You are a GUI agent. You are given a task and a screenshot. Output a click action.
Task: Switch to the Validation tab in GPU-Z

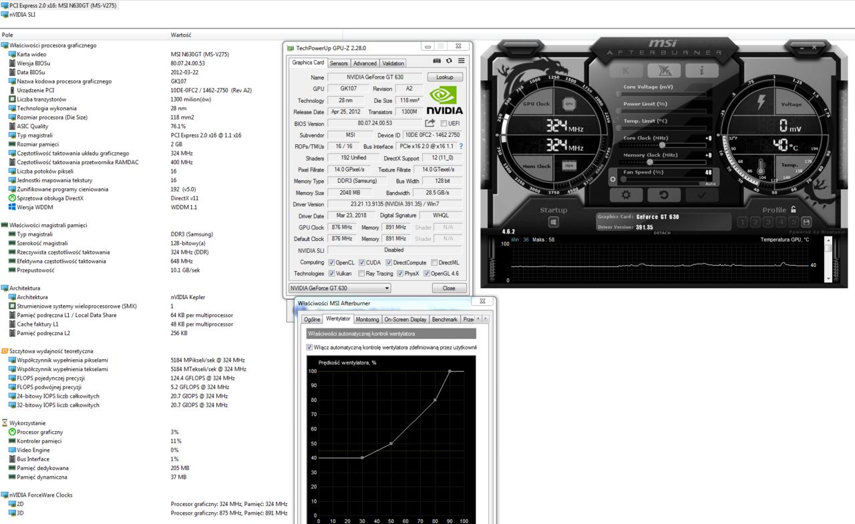pyautogui.click(x=393, y=63)
